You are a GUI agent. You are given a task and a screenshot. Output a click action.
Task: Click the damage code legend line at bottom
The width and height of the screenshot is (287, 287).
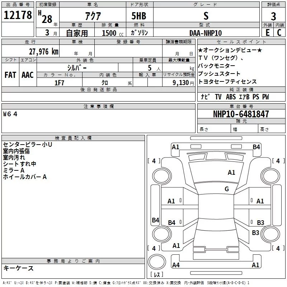point(126,283)
